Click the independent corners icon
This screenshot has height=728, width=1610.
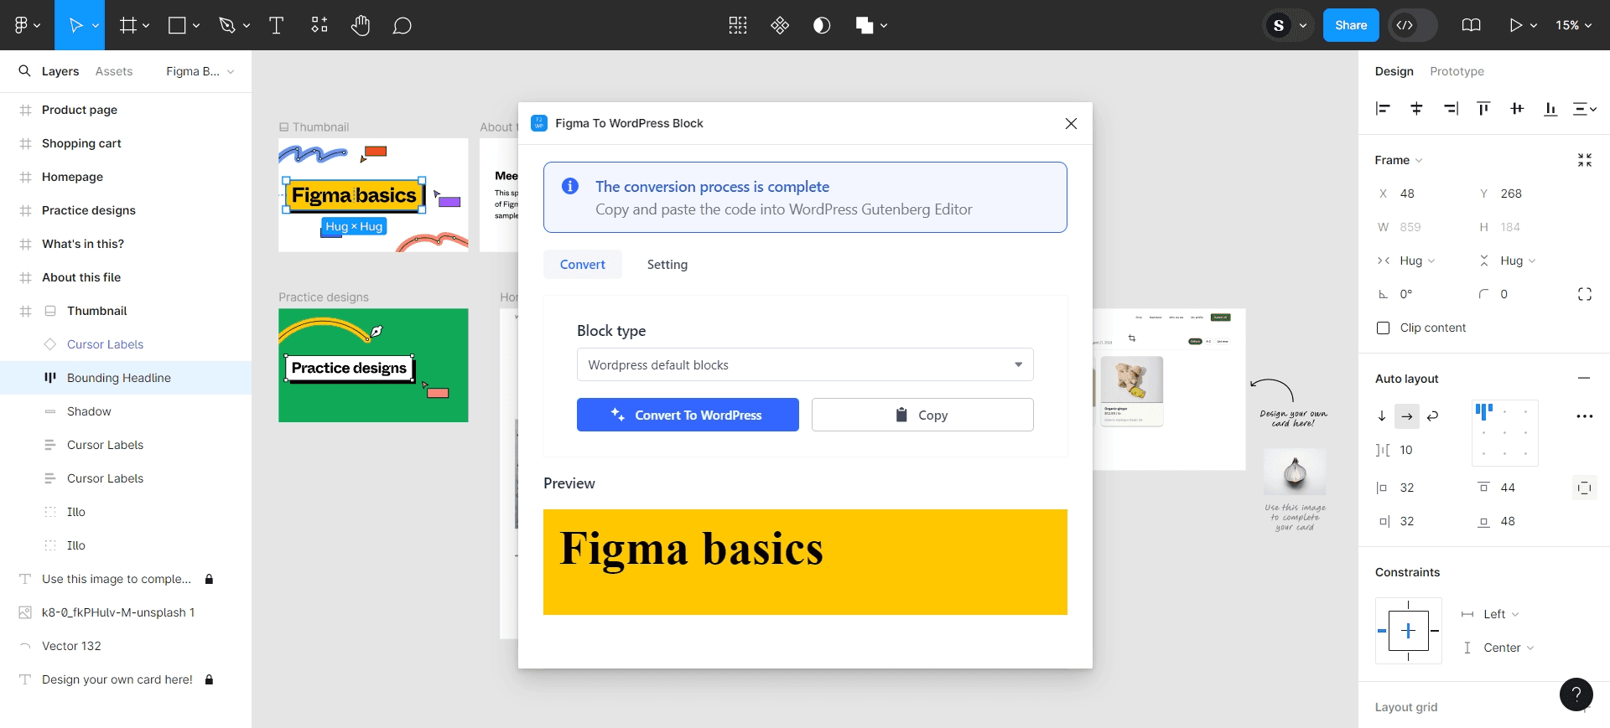pyautogui.click(x=1584, y=294)
